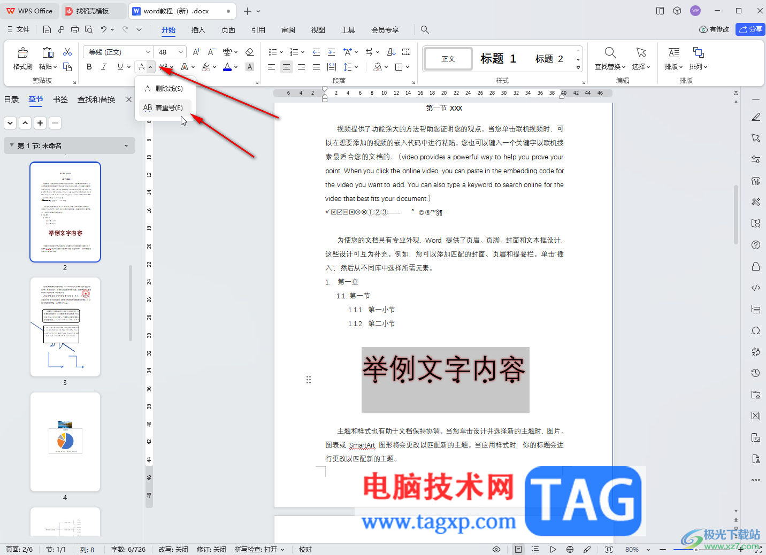Expand the strikethrough dropdown arrow

(x=151, y=67)
